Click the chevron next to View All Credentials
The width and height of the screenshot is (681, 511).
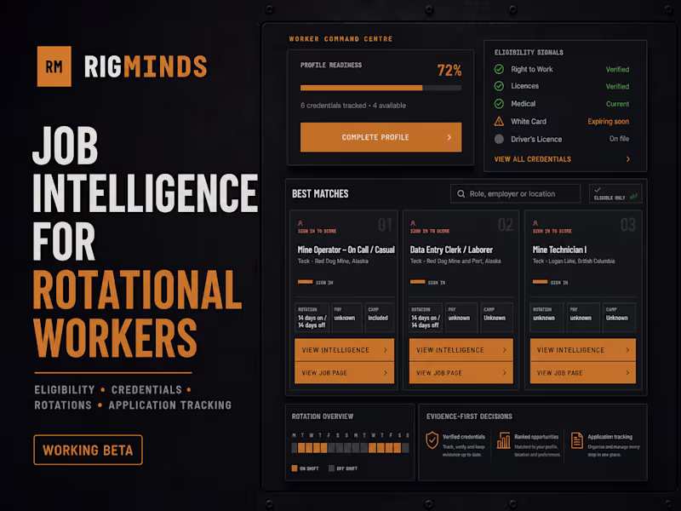[628, 159]
